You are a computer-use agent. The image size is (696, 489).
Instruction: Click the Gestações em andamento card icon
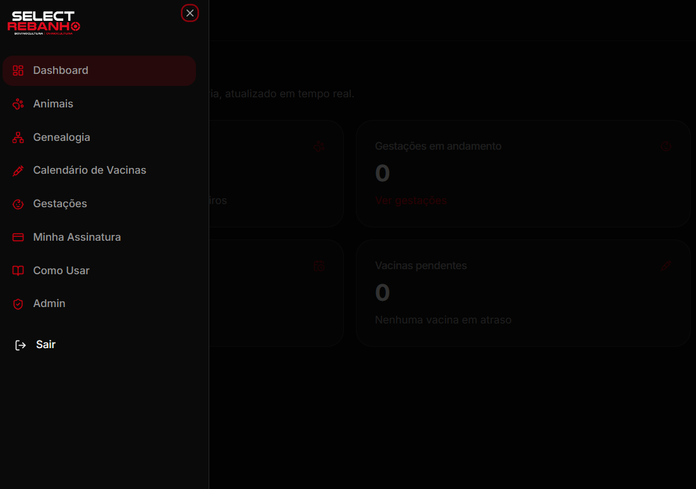pos(666,147)
